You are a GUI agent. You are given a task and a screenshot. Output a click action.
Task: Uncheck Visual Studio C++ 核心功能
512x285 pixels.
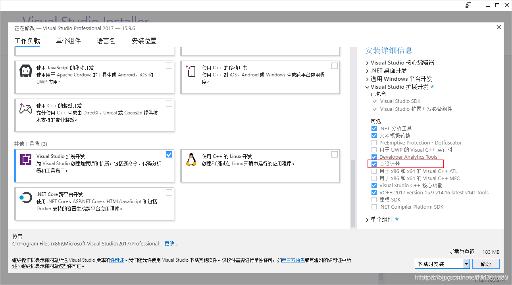pyautogui.click(x=374, y=185)
